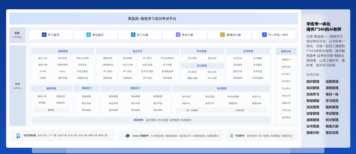Click the 学习首页 blue user icon

(x=44, y=35)
